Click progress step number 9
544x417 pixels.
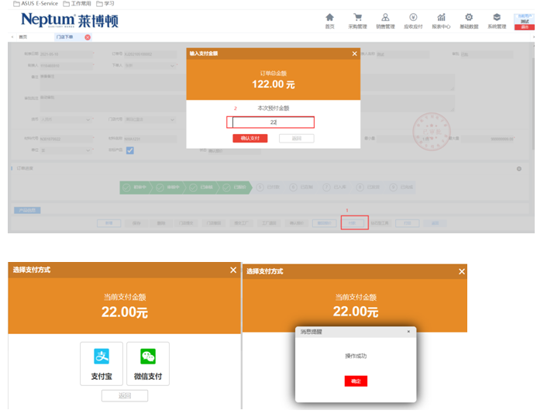(401, 188)
